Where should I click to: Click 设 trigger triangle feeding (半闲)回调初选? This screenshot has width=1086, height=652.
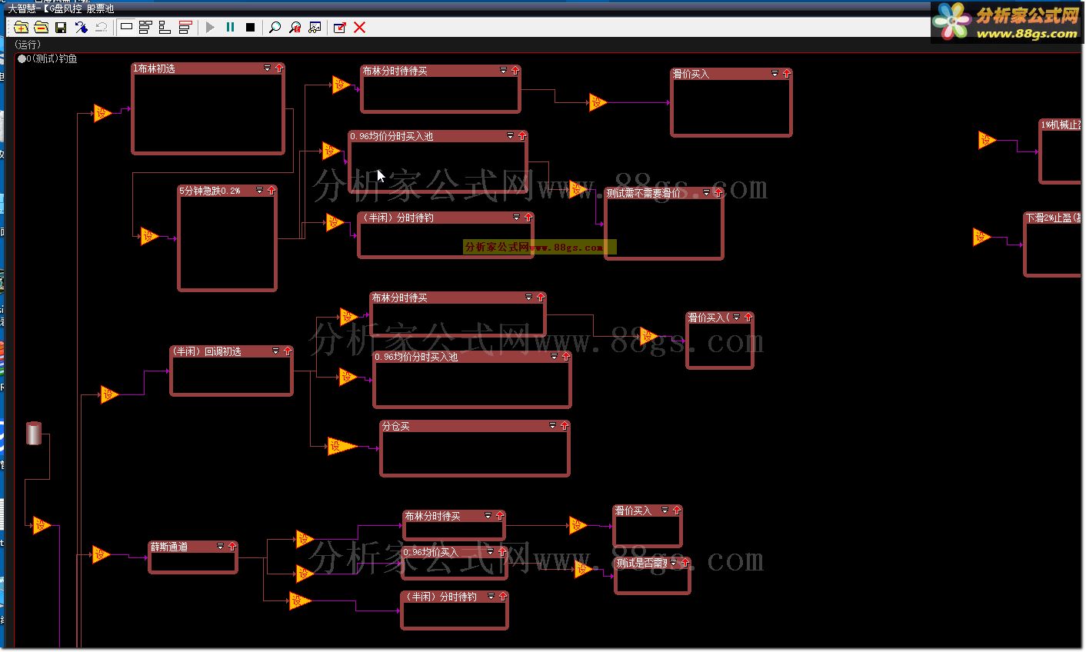click(109, 395)
